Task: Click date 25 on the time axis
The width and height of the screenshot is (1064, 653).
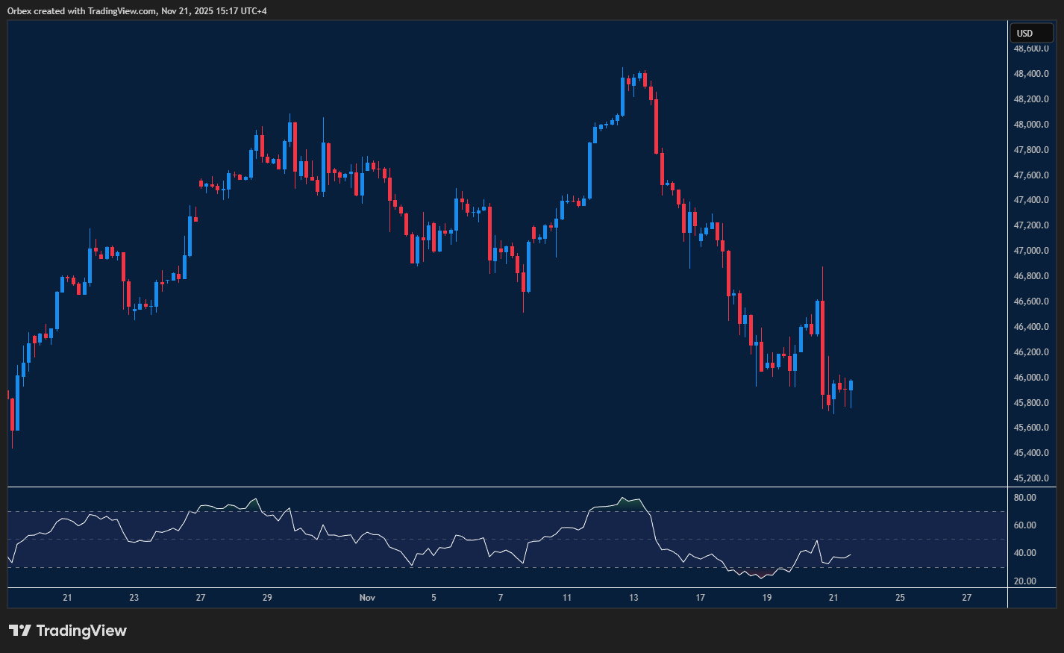Action: point(900,598)
